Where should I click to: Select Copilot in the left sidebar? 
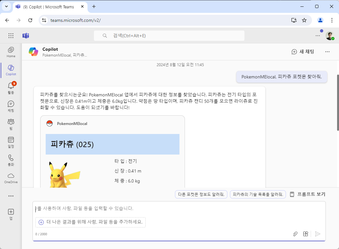[x=11, y=70]
